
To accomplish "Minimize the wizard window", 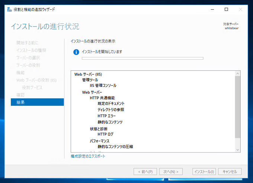I will click(212, 9).
